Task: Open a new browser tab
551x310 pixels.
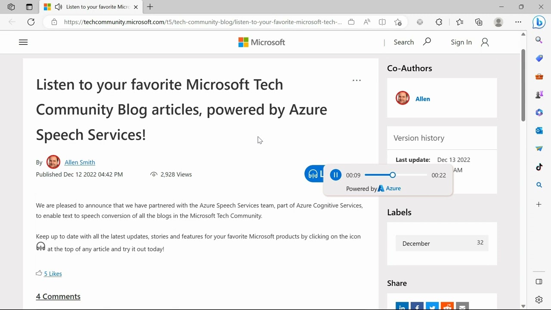Action: [150, 7]
